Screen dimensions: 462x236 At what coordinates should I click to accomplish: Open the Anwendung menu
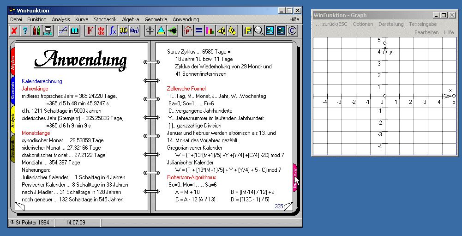[x=186, y=19]
